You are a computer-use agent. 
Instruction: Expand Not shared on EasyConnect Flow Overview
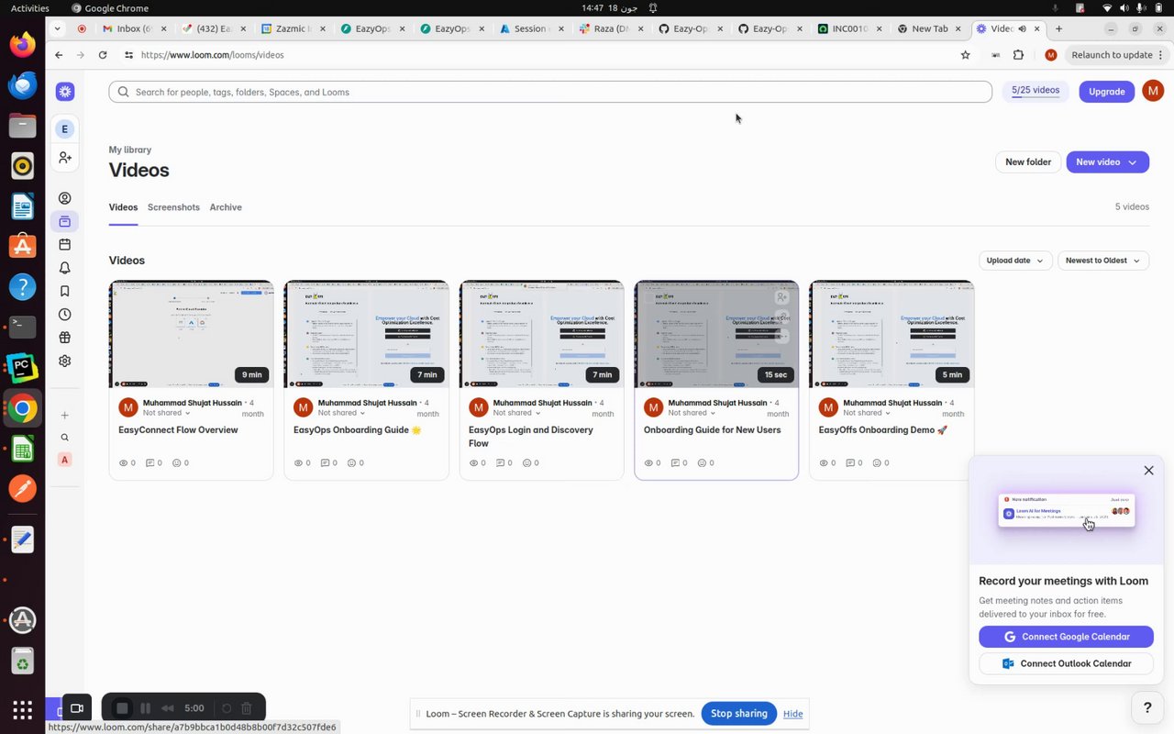pyautogui.click(x=166, y=413)
